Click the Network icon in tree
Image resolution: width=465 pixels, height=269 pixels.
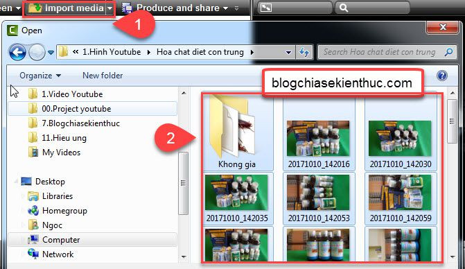pyautogui.click(x=33, y=254)
